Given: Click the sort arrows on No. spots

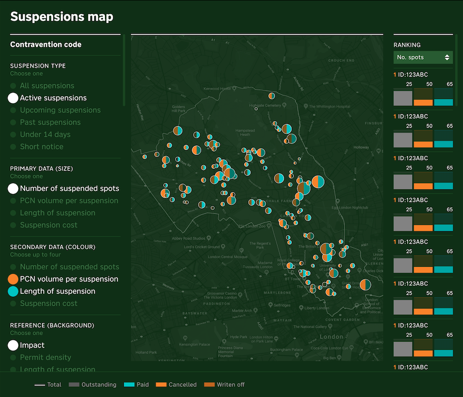Looking at the screenshot, I should click(447, 57).
